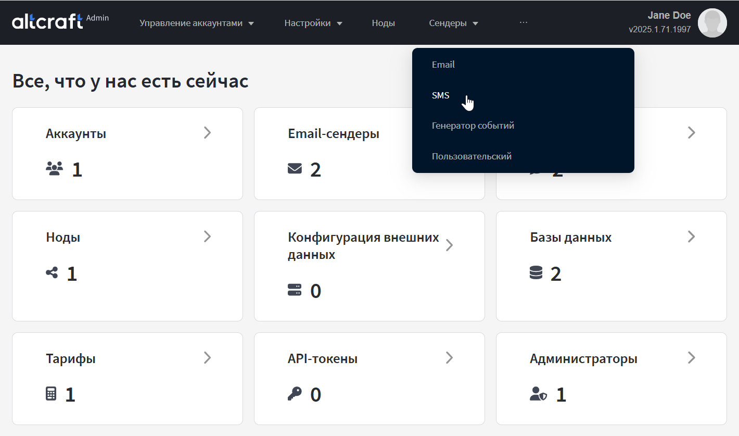Image resolution: width=739 pixels, height=436 pixels.
Task: Click the key icon in API-токены card
Action: point(295,394)
